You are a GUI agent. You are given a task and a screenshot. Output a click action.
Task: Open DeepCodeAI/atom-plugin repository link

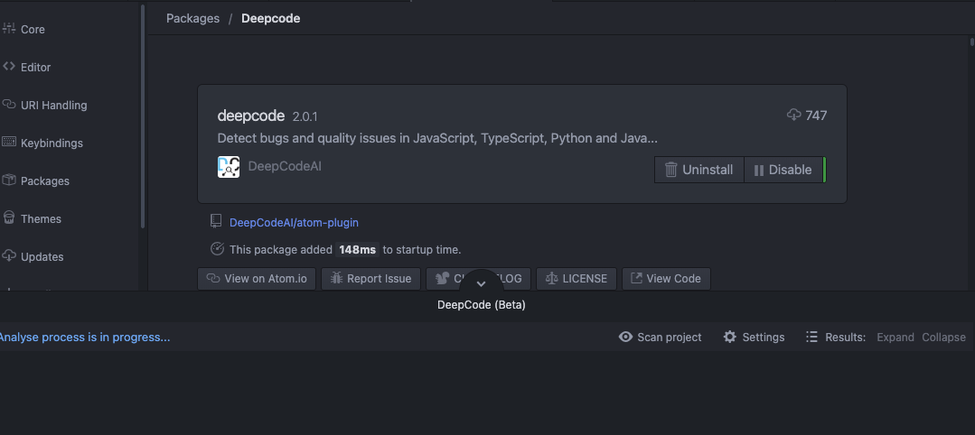click(x=294, y=223)
